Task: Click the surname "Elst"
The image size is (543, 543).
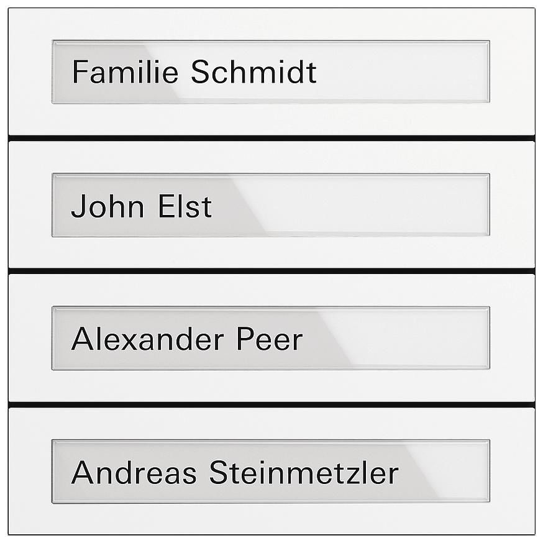Action: click(185, 206)
